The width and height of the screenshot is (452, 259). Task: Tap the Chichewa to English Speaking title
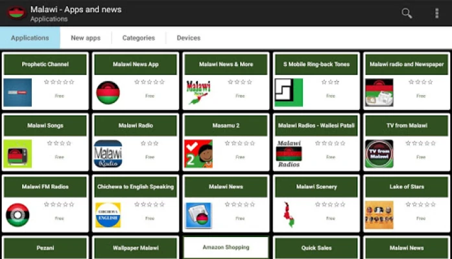136,187
